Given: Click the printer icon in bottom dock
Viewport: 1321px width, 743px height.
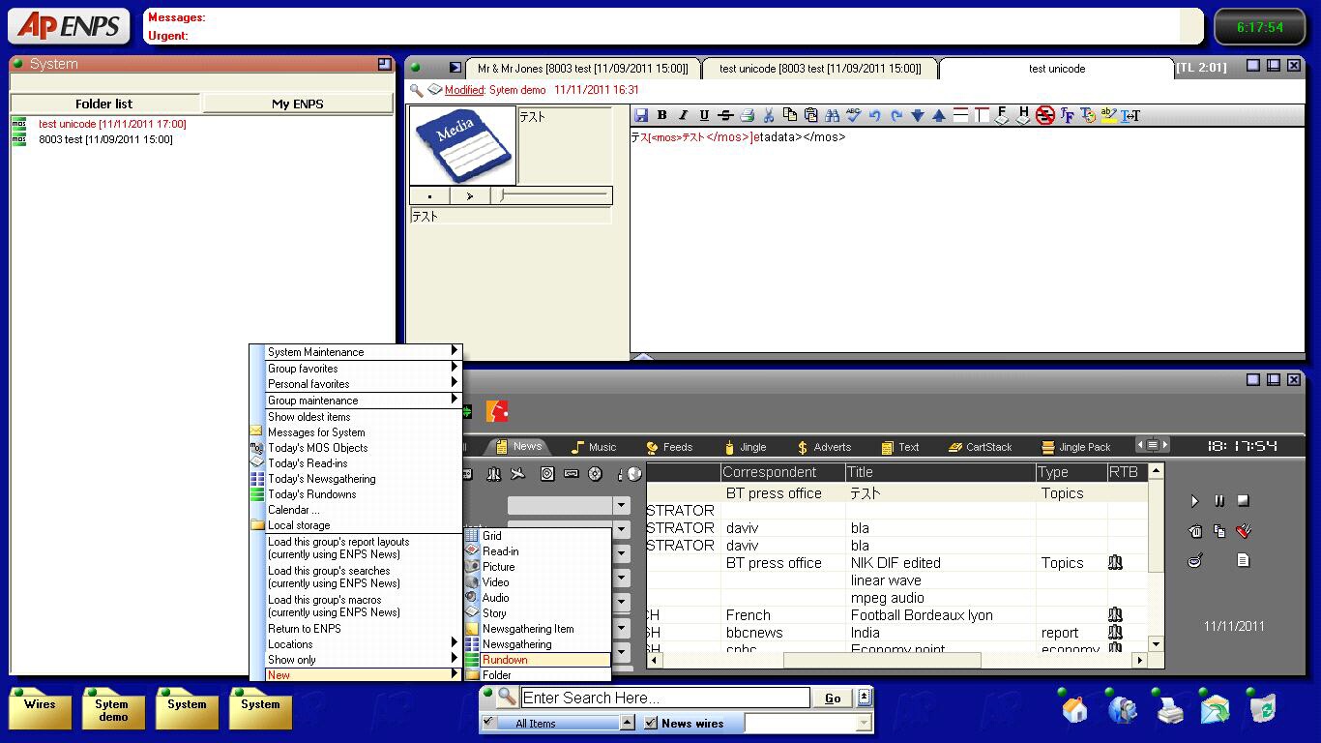Looking at the screenshot, I should click(1170, 711).
